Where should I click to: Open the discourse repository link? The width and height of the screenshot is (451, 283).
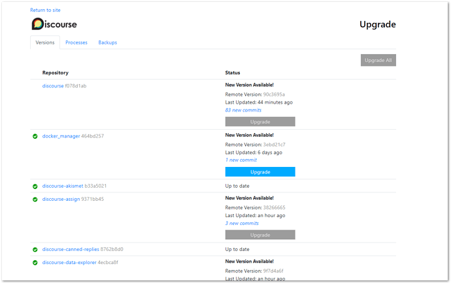point(53,86)
